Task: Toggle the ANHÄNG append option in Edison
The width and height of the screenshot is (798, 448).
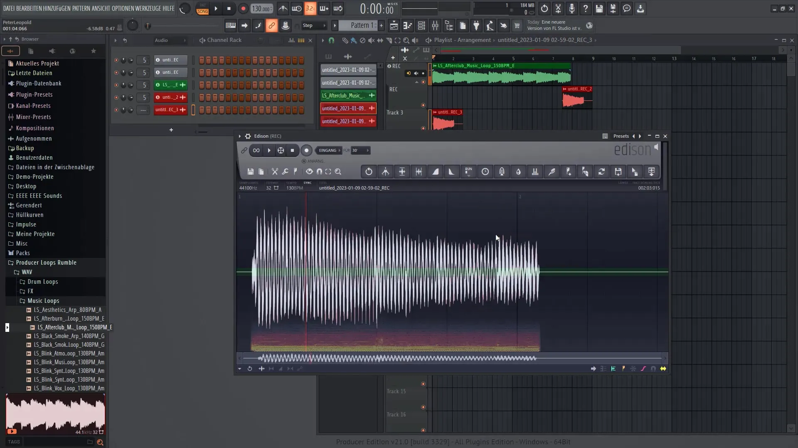Action: (313, 161)
